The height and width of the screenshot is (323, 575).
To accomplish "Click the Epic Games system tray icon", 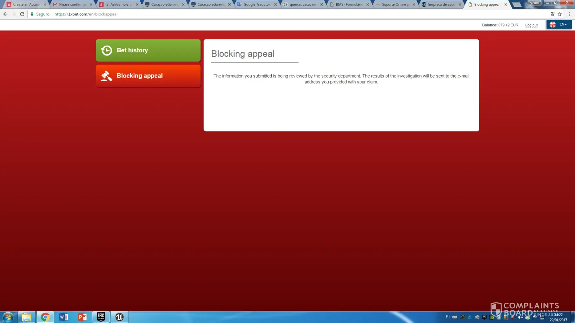I will (484, 317).
